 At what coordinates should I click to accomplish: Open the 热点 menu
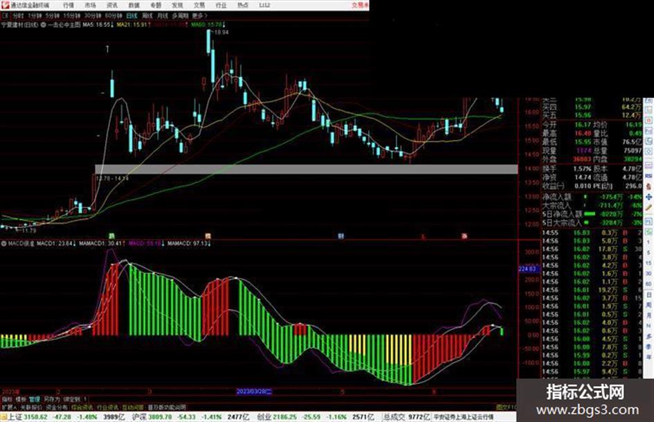tap(243, 5)
